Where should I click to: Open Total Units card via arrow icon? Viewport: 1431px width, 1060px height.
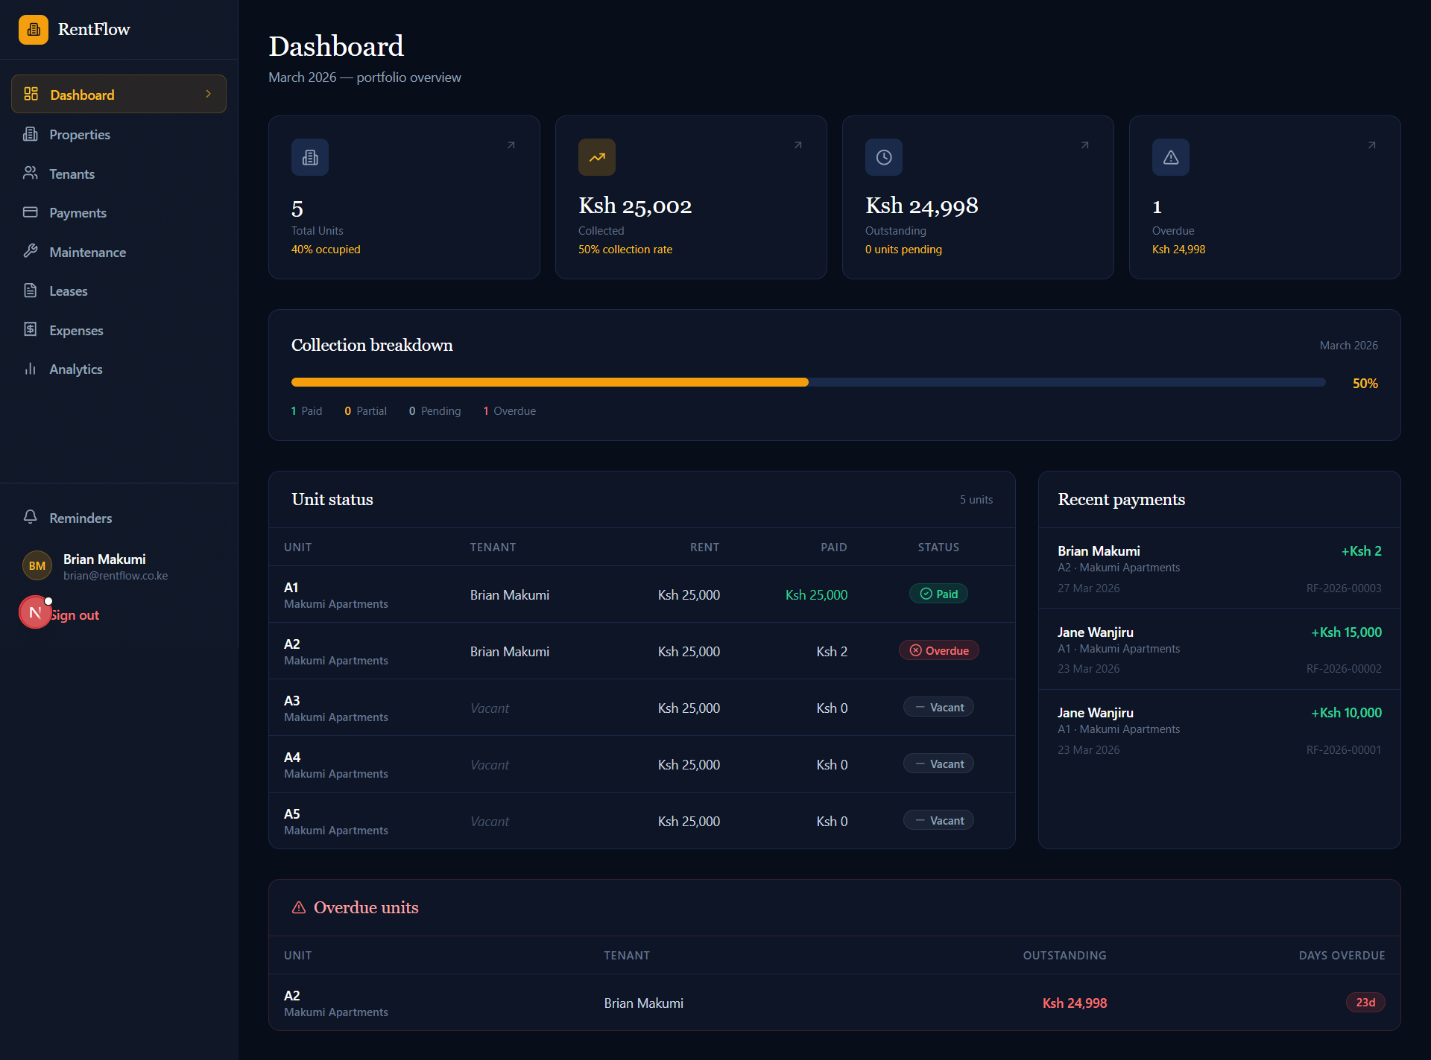[511, 145]
